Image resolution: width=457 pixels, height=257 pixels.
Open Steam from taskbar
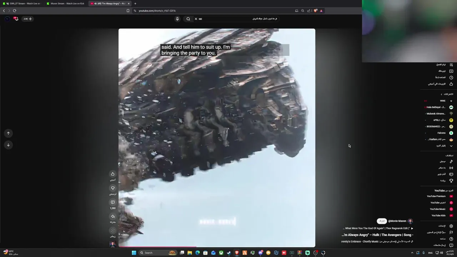229,253
